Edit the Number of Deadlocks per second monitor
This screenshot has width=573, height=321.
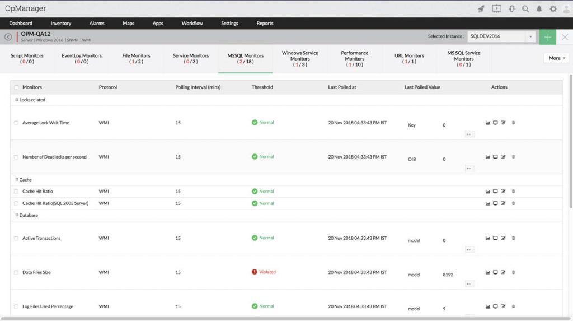(503, 157)
